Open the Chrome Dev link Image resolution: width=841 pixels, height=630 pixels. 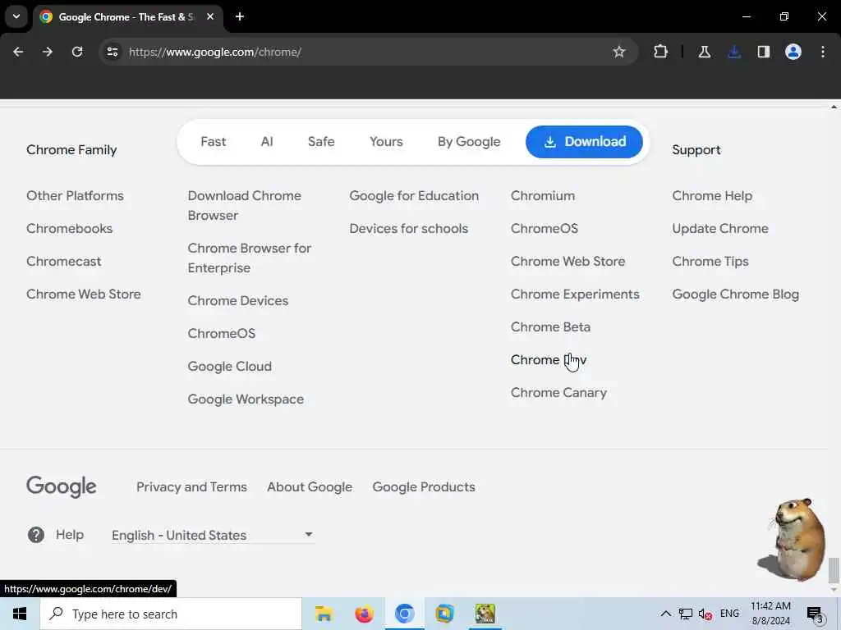[x=548, y=360]
